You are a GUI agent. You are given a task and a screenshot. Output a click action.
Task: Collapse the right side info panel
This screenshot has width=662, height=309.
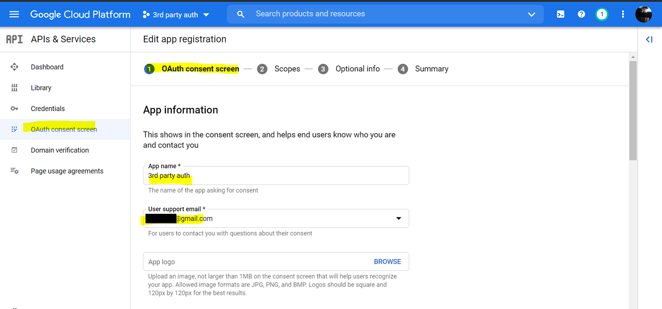click(649, 39)
